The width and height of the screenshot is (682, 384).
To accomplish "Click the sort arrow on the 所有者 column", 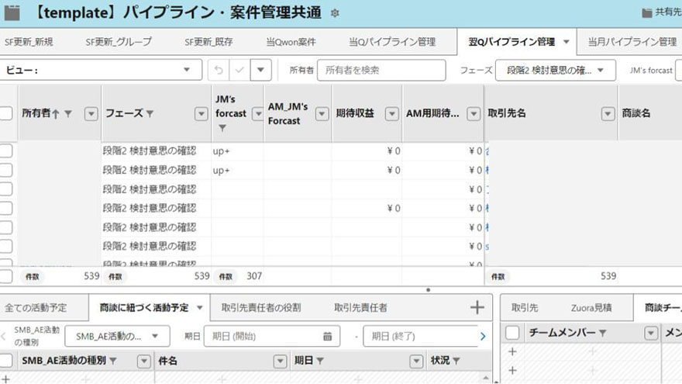I will pos(56,113).
